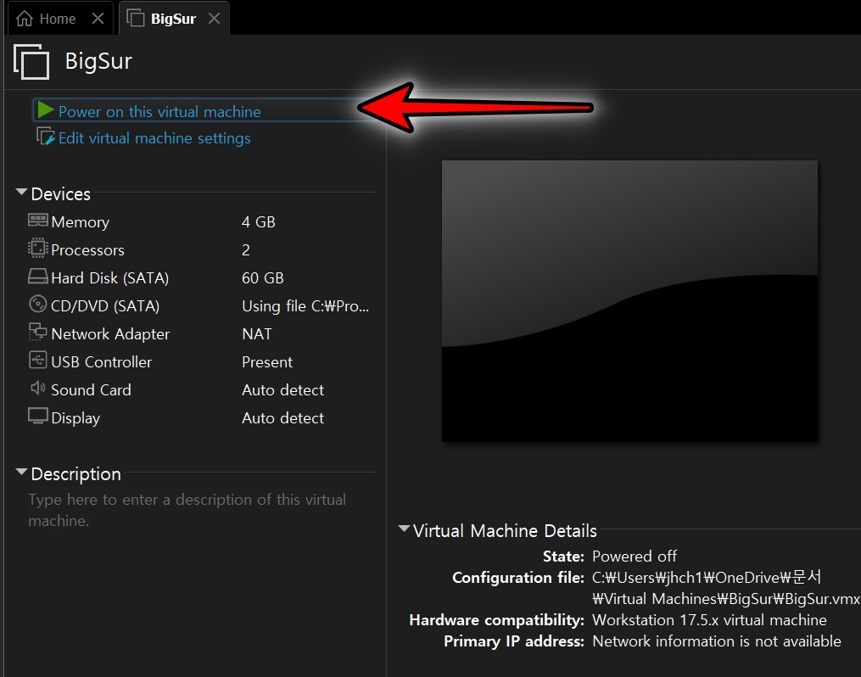Screen dimensions: 861x677
Task: Click the USB 'Present' value
Action: tap(267, 362)
